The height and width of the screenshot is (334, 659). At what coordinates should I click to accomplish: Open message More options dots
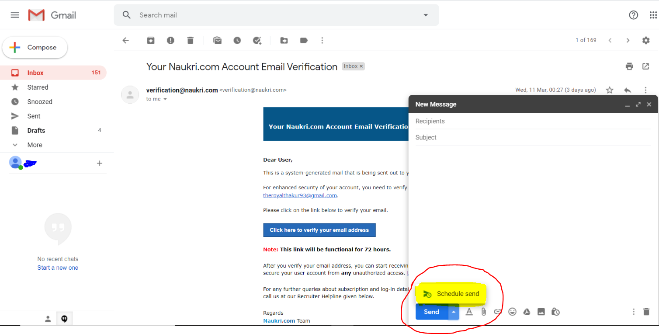(645, 90)
